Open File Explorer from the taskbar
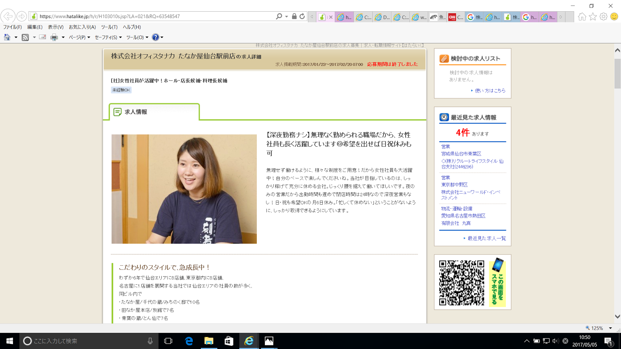Image resolution: width=621 pixels, height=349 pixels. point(208,341)
